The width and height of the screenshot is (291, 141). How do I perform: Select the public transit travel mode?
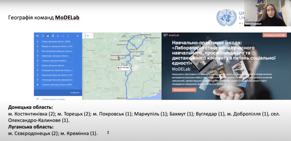click(x=53, y=36)
